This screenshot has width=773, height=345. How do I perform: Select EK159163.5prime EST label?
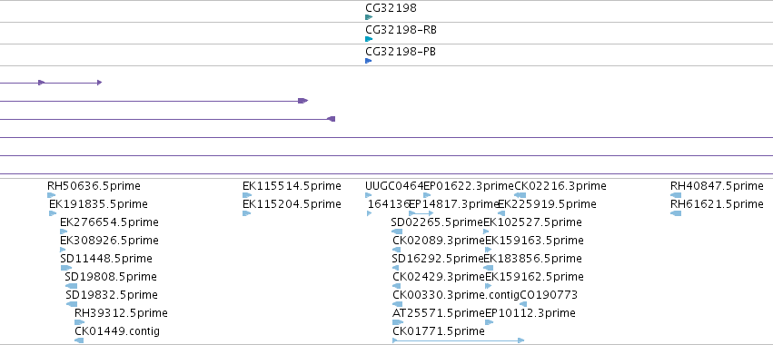click(534, 241)
